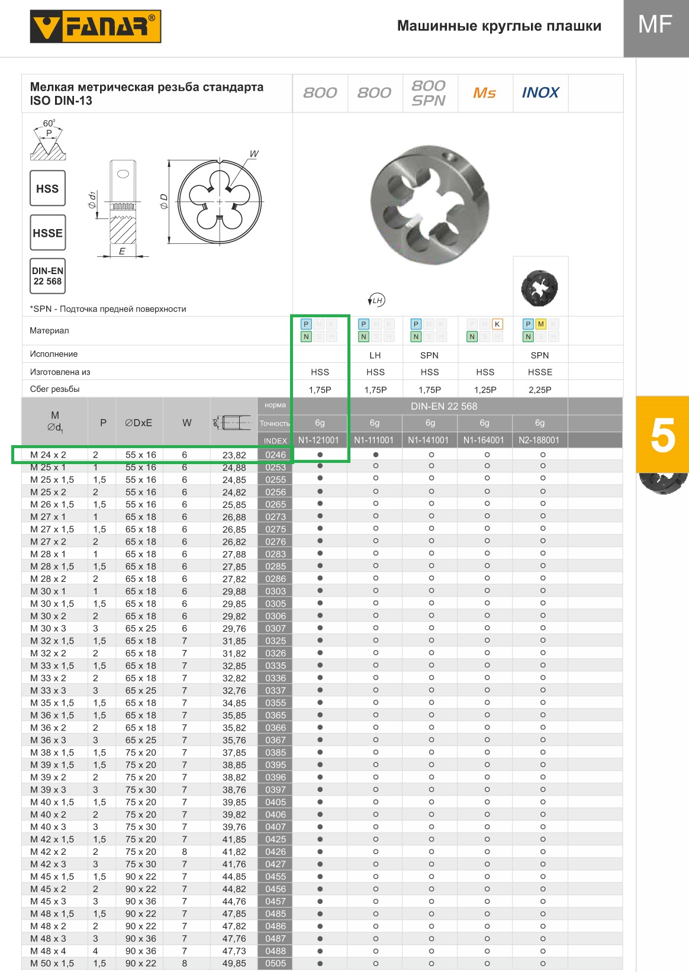The height and width of the screenshot is (972, 689).
Task: Click the HSSE badge icon
Action: (47, 233)
